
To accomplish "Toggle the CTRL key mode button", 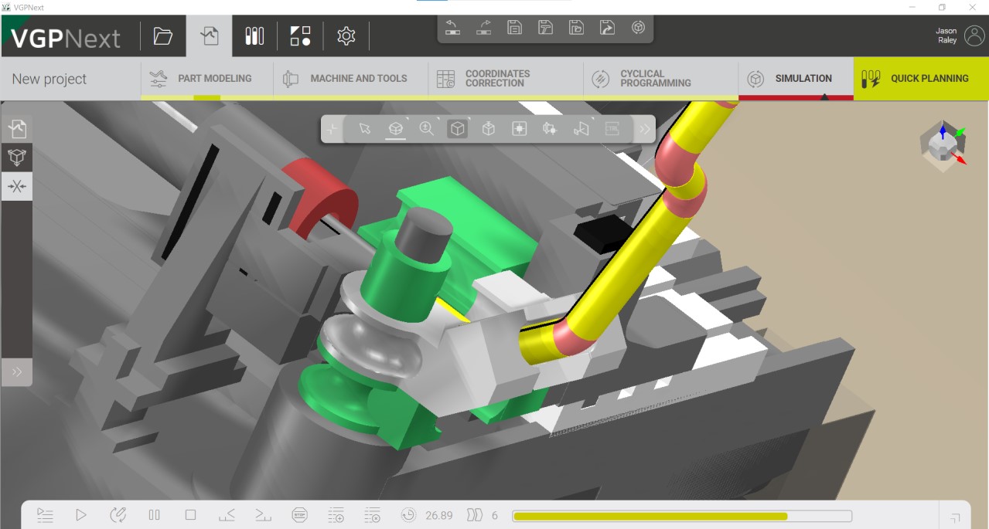I will click(x=612, y=129).
